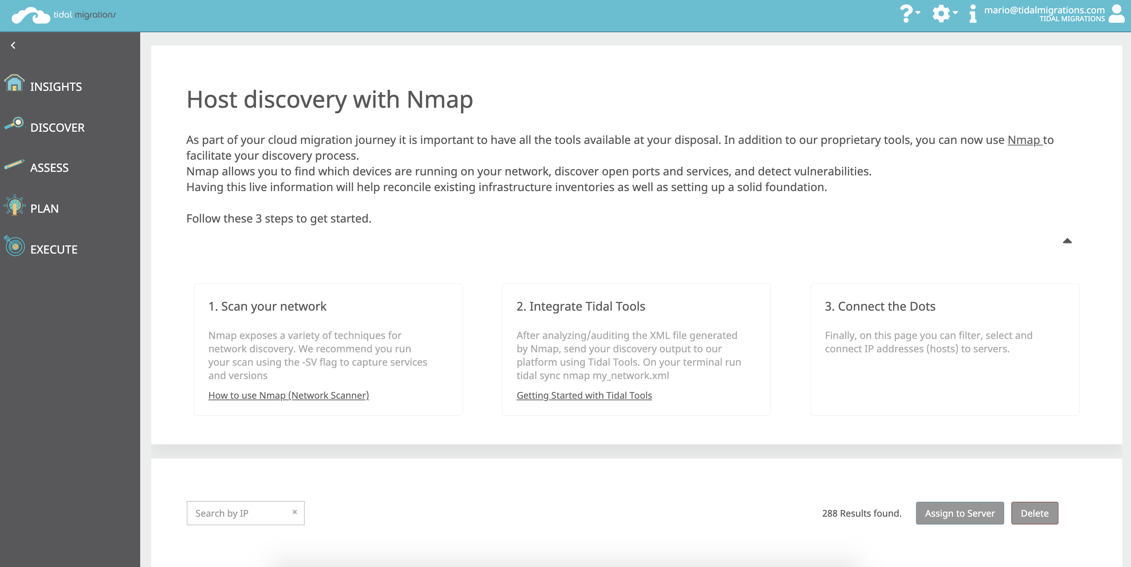The height and width of the screenshot is (567, 1131).
Task: Click the Delete button
Action: [x=1034, y=513]
